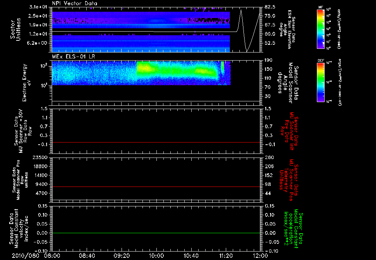Click the 4700 scanner position tick label
The height and width of the screenshot is (260, 376).
pos(41,193)
